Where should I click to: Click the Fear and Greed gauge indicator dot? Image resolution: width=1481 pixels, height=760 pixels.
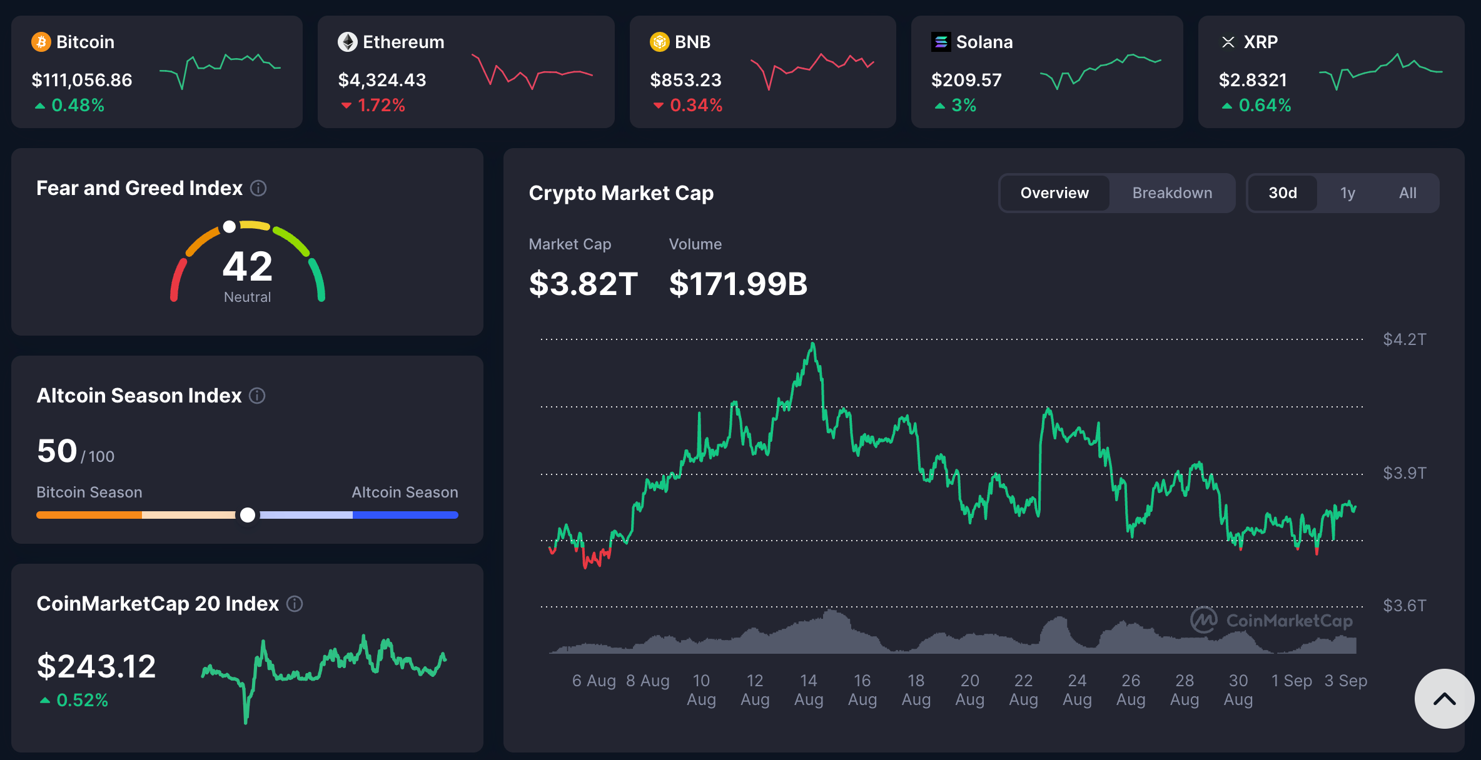pos(230,227)
